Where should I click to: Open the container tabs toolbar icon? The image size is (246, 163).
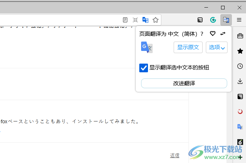click(x=200, y=20)
